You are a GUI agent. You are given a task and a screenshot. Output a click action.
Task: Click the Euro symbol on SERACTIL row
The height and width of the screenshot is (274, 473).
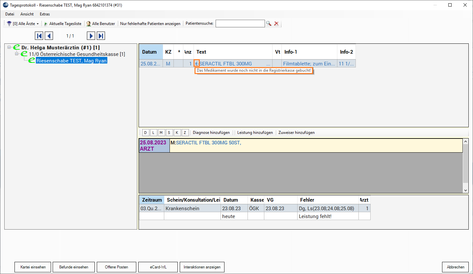[x=197, y=63]
